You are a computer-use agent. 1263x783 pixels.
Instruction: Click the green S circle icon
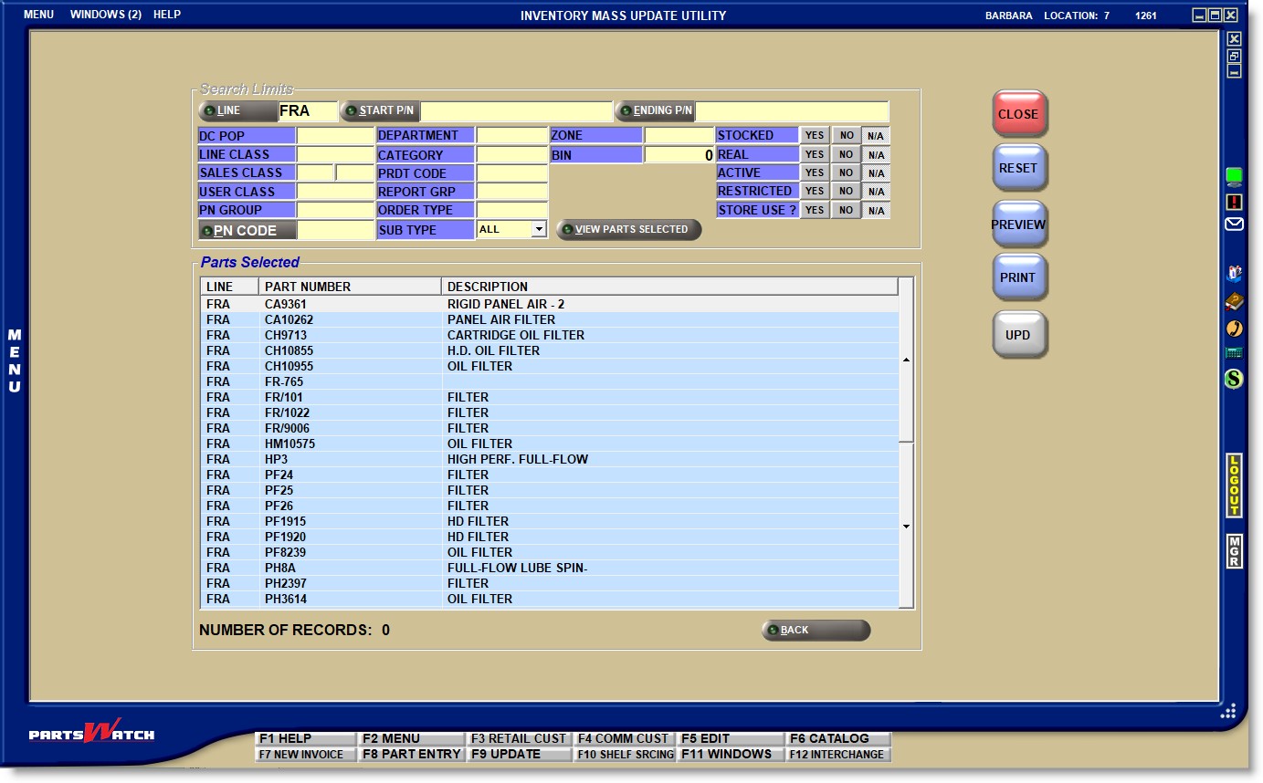pyautogui.click(x=1234, y=378)
